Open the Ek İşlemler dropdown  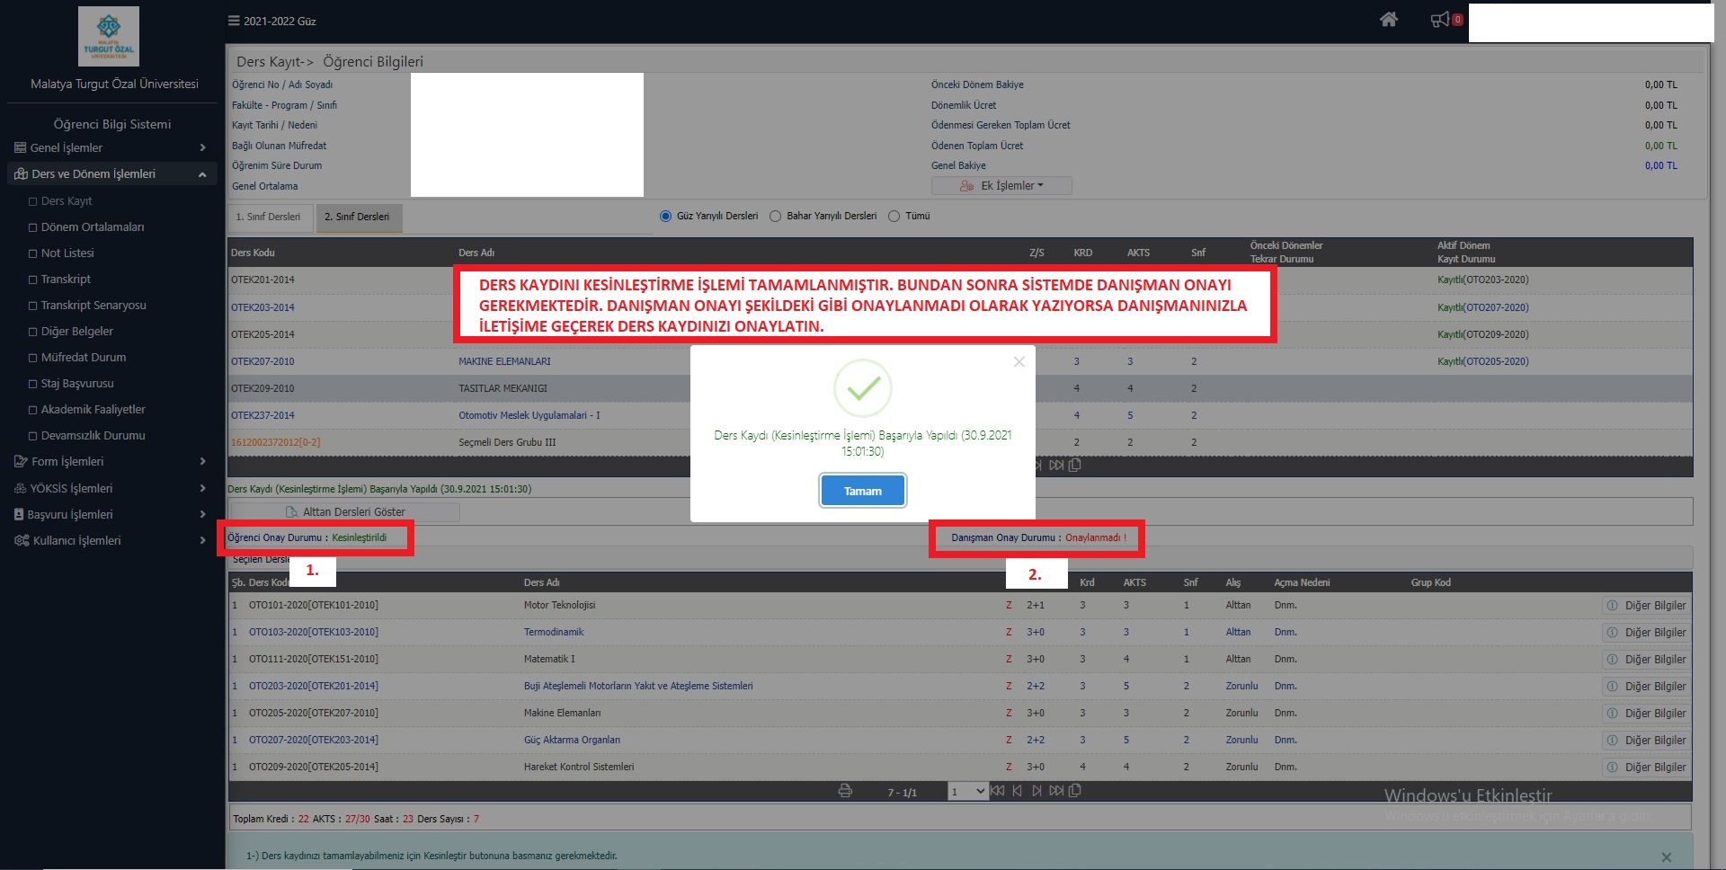(1001, 186)
